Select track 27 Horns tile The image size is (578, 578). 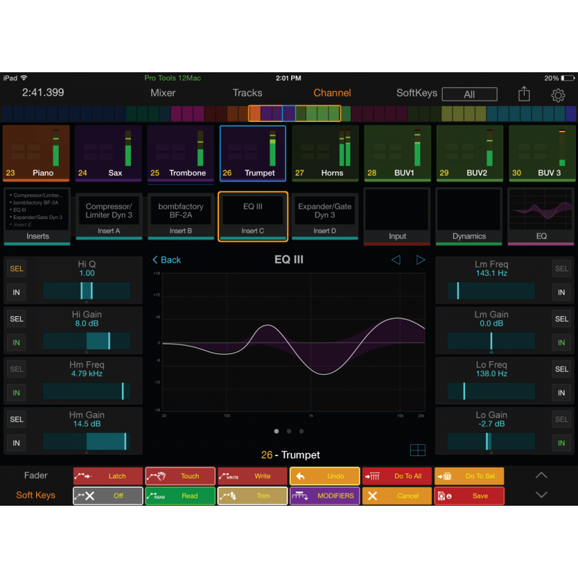pyautogui.click(x=325, y=153)
